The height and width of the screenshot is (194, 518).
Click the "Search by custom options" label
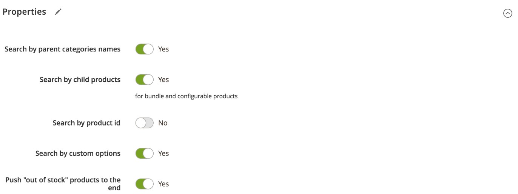(78, 154)
